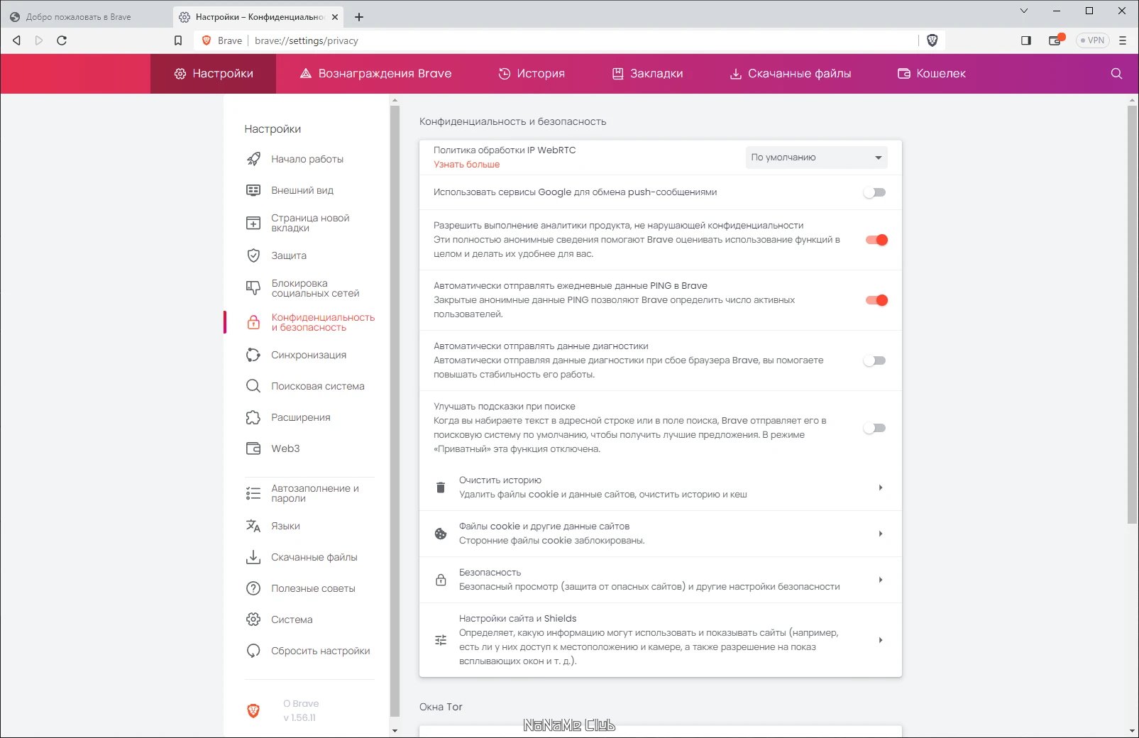Open Сбросить настройки text label
1139x738 pixels.
click(321, 651)
